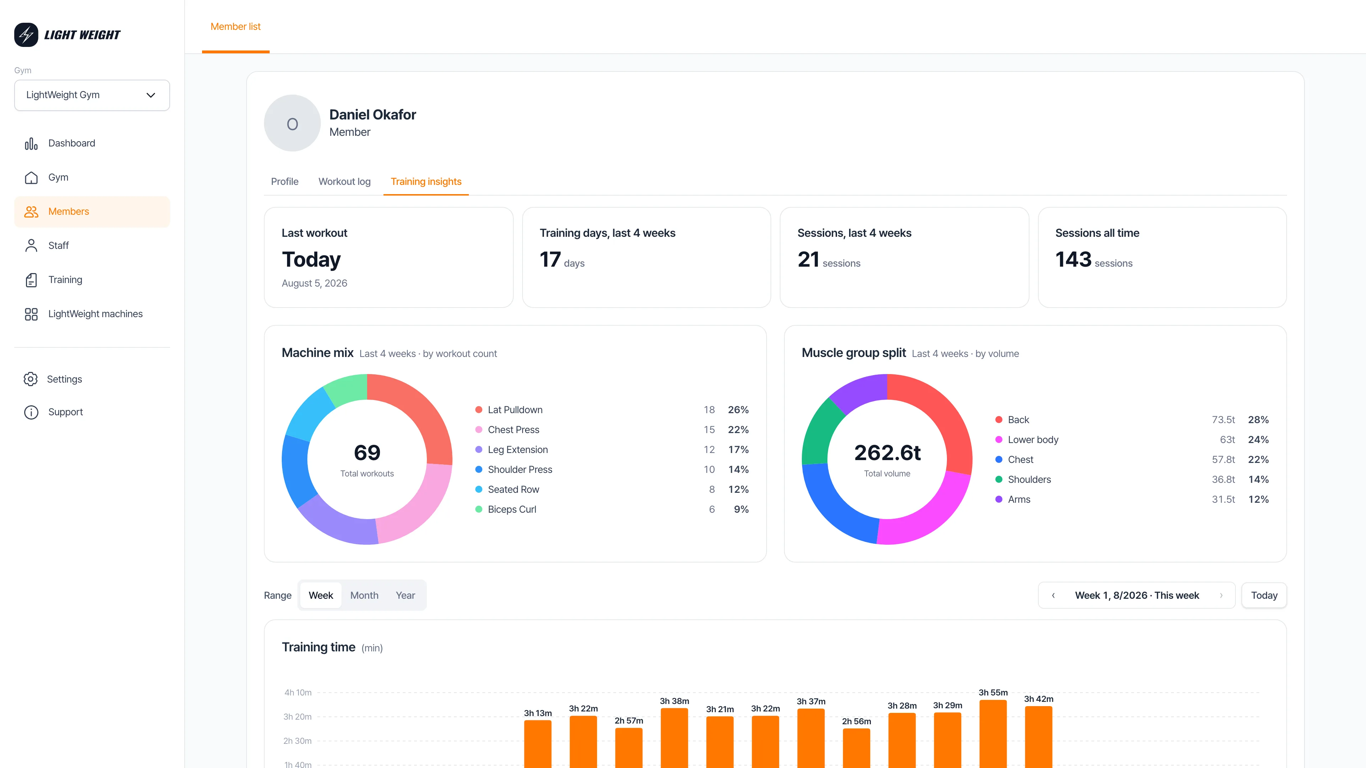Click the Light Weight lightning bolt logo
This screenshot has width=1366, height=768.
click(26, 35)
